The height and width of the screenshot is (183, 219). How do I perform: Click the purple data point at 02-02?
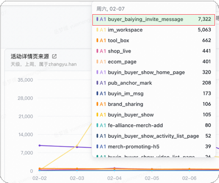(39, 146)
